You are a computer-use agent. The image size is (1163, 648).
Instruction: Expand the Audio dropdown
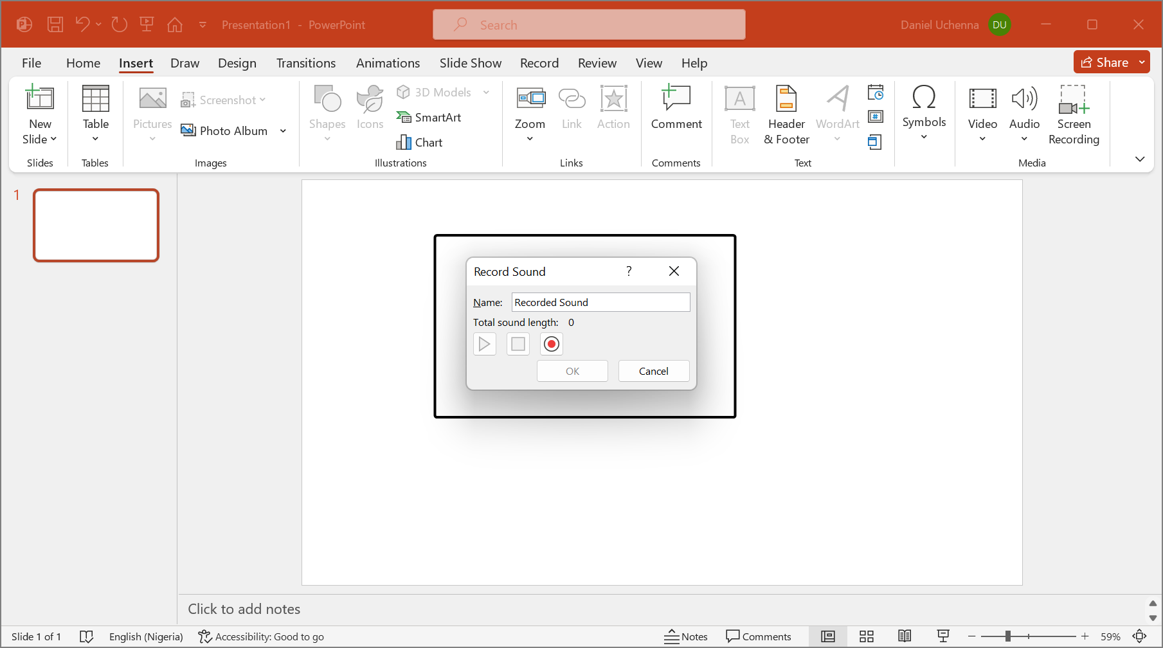1024,139
